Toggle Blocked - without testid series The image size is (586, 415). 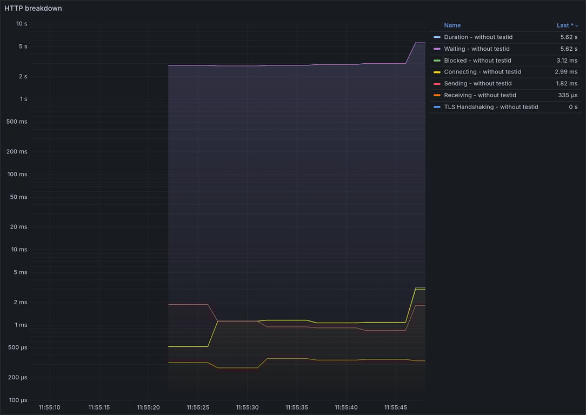pyautogui.click(x=477, y=61)
